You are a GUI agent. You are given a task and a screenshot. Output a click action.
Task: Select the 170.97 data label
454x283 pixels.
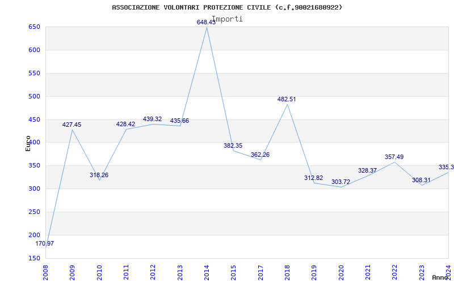pos(45,243)
